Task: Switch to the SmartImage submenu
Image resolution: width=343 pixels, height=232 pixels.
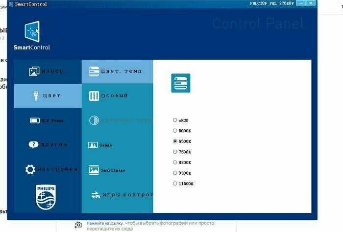Action: tap(117, 170)
